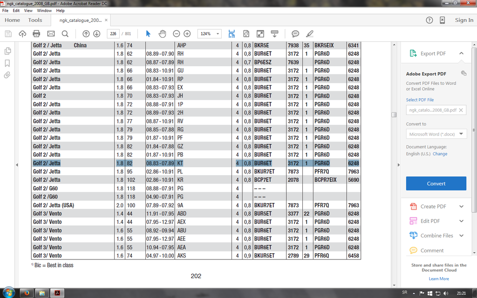Click the Read mode toolbar icon

(274, 34)
